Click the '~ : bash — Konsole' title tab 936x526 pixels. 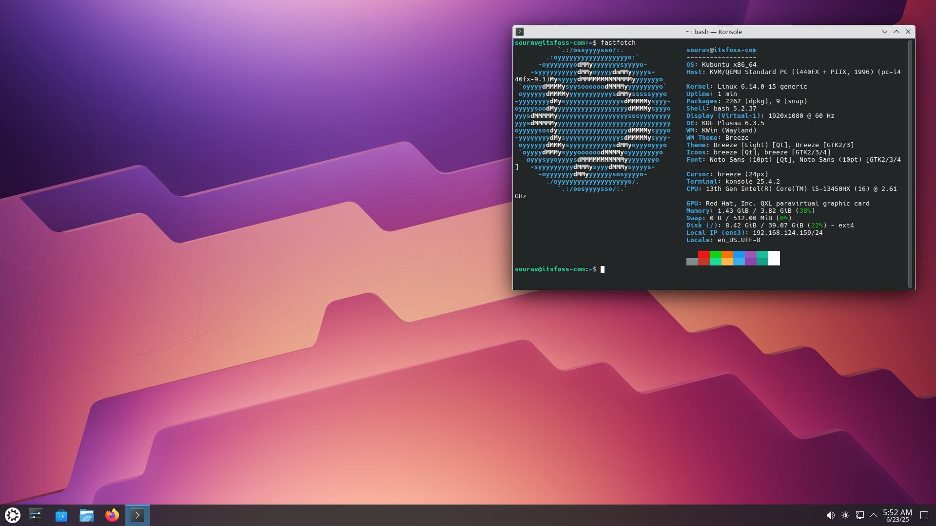click(x=714, y=31)
